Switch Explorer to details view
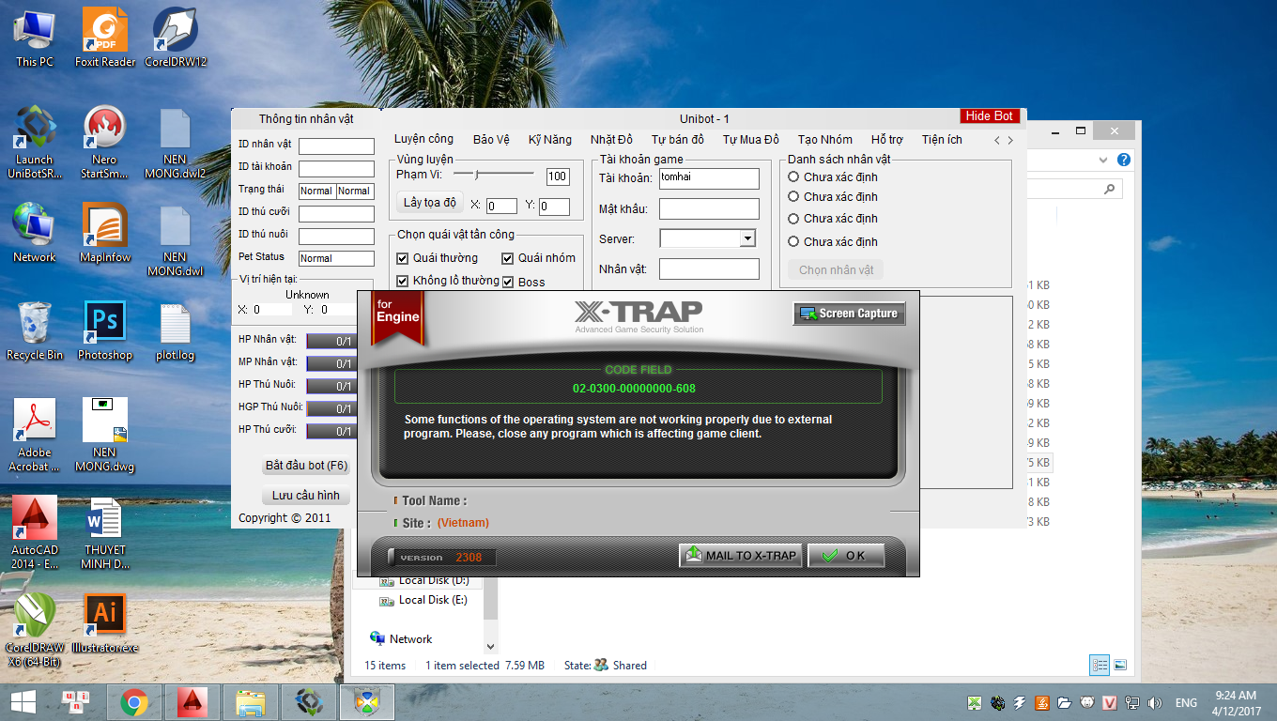Viewport: 1277px width, 721px height. pyautogui.click(x=1100, y=665)
